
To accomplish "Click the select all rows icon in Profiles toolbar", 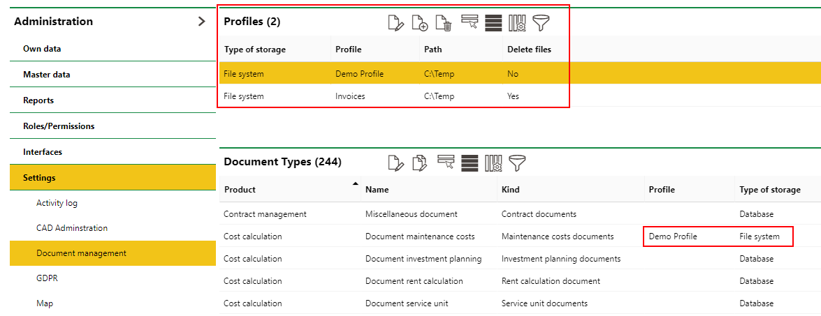I will (493, 23).
